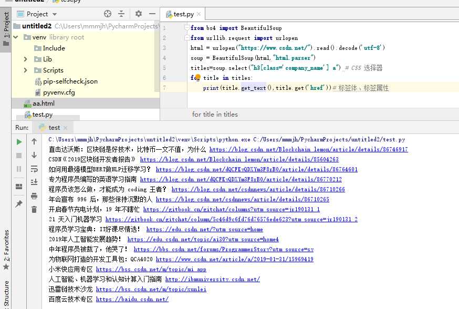459x309 pixels.
Task: Click the Down the stack trace arrow
Action: pyautogui.click(x=34, y=155)
